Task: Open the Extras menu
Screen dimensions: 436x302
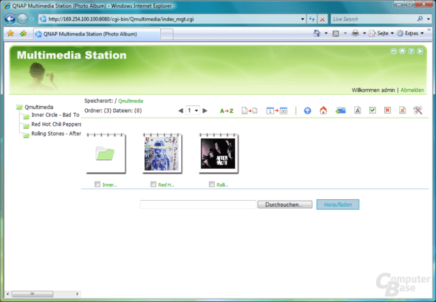Action: [410, 33]
